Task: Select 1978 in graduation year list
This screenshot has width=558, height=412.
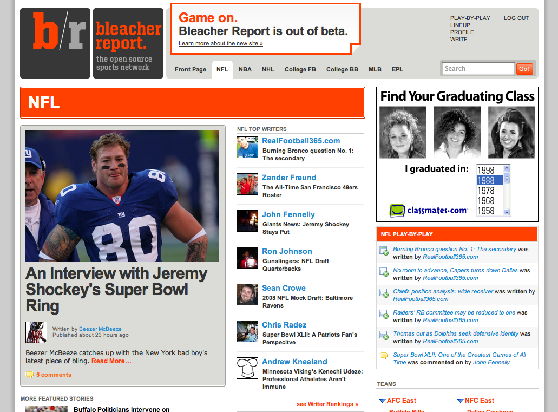Action: 490,191
